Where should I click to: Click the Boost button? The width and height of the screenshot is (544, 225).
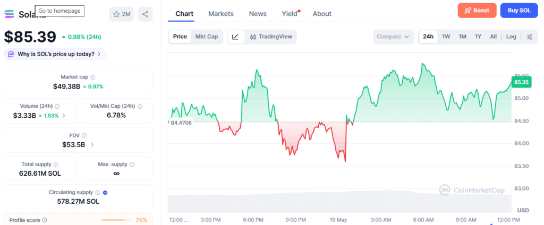pyautogui.click(x=477, y=11)
